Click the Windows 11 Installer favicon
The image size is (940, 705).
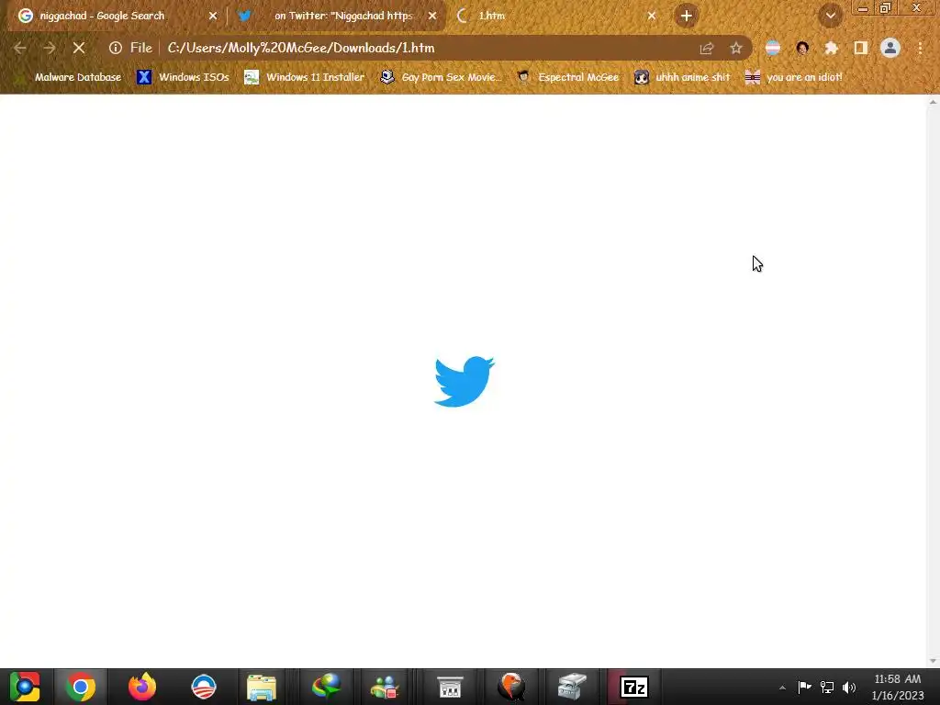tap(252, 77)
